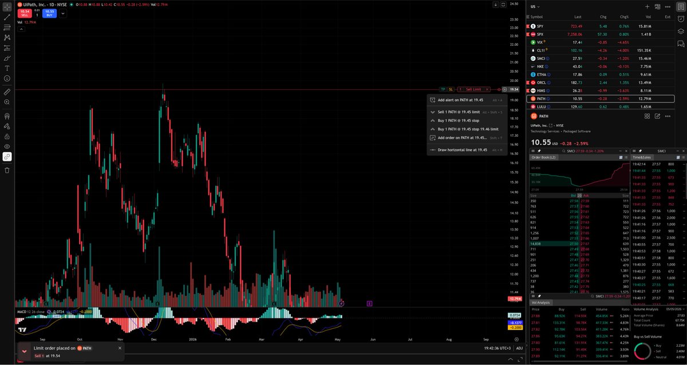This screenshot has height=365, width=687.
Task: Click the order quantity field showing 1
Action: pos(36,14)
